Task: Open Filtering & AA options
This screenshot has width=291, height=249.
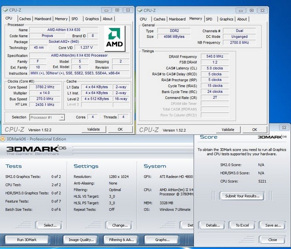Action: [x=121, y=240]
